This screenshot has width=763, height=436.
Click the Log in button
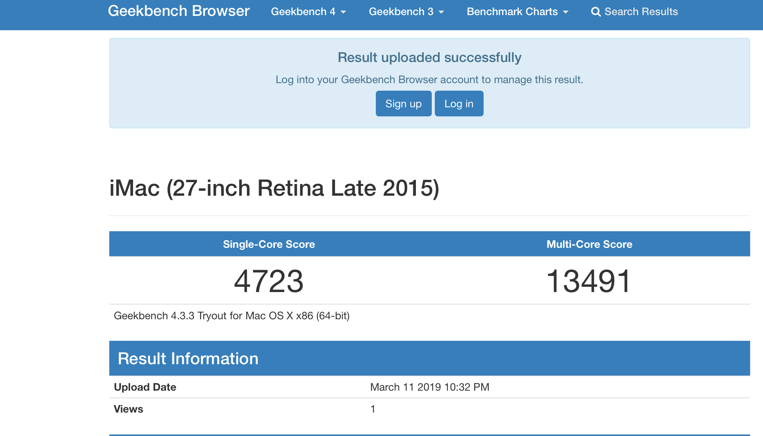459,104
